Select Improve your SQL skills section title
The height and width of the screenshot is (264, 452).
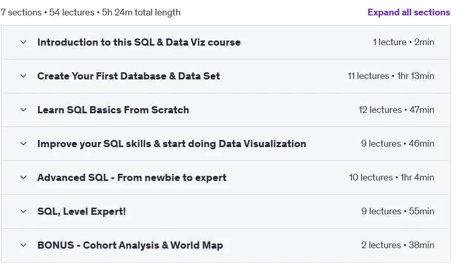172,144
